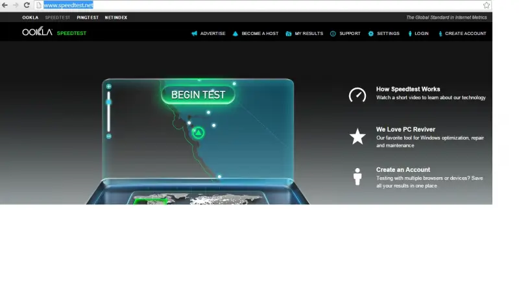Image resolution: width=519 pixels, height=292 pixels.
Task: Click the map zoom slider handle
Action: 109,103
